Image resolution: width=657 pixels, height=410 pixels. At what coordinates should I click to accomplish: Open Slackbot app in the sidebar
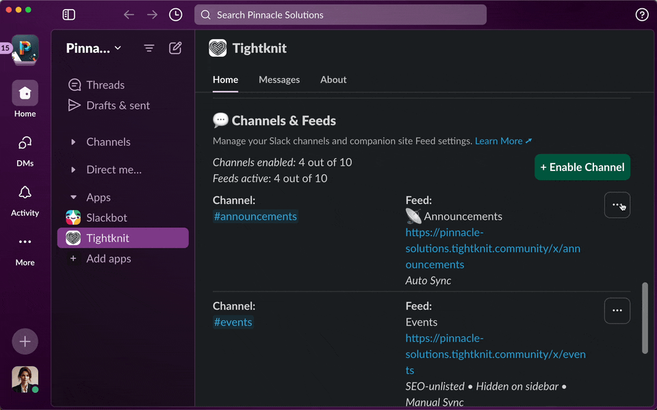[123, 218]
